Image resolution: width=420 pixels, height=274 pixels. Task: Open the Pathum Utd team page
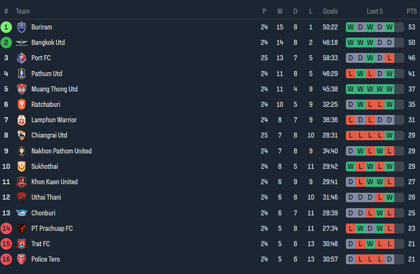tap(46, 74)
